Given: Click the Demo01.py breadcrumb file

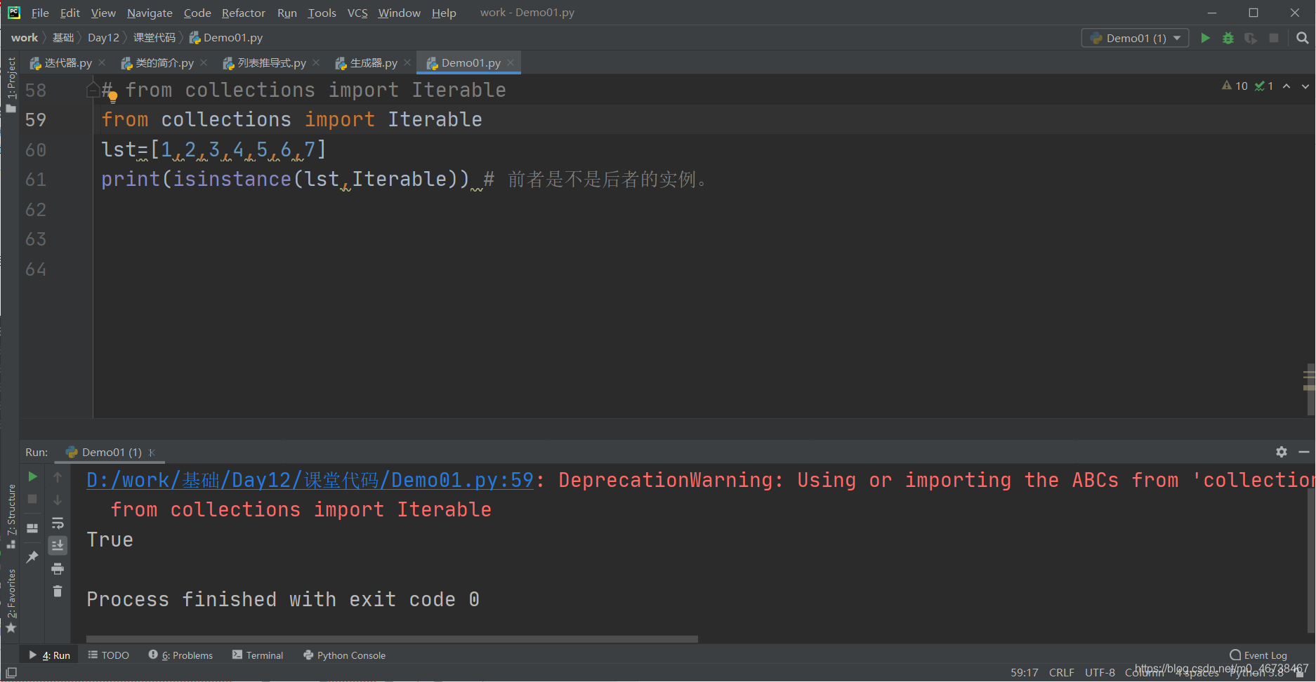Looking at the screenshot, I should [226, 38].
